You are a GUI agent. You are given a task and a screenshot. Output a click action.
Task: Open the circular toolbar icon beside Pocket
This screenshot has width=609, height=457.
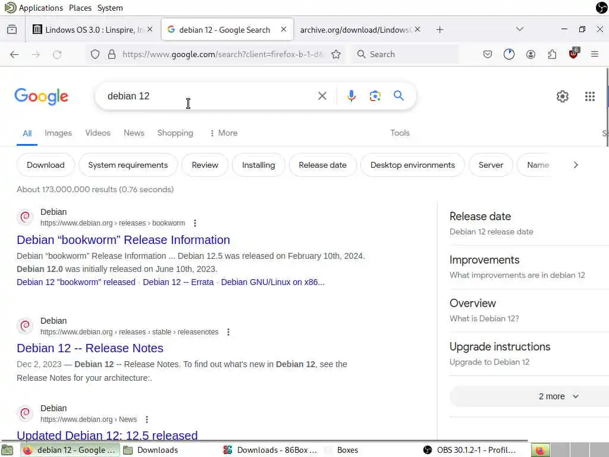(x=509, y=54)
